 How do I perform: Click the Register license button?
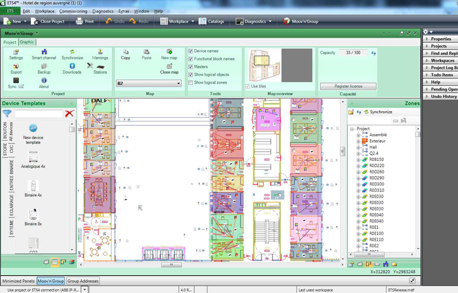click(348, 86)
